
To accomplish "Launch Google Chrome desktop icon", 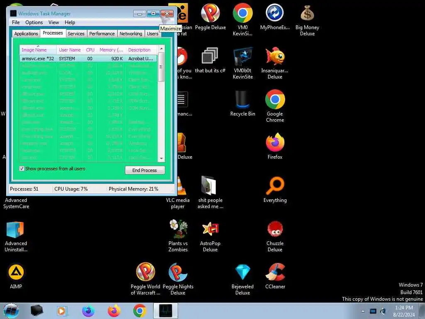I will pyautogui.click(x=275, y=106).
